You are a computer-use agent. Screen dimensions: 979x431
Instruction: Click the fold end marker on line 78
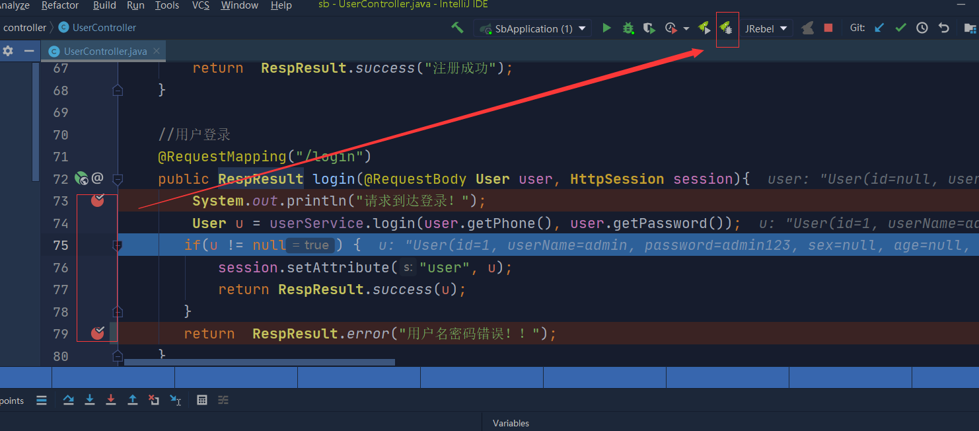[118, 311]
